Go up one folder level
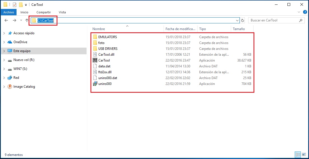Image resolution: width=309 pixels, height=159 pixels. (27, 20)
